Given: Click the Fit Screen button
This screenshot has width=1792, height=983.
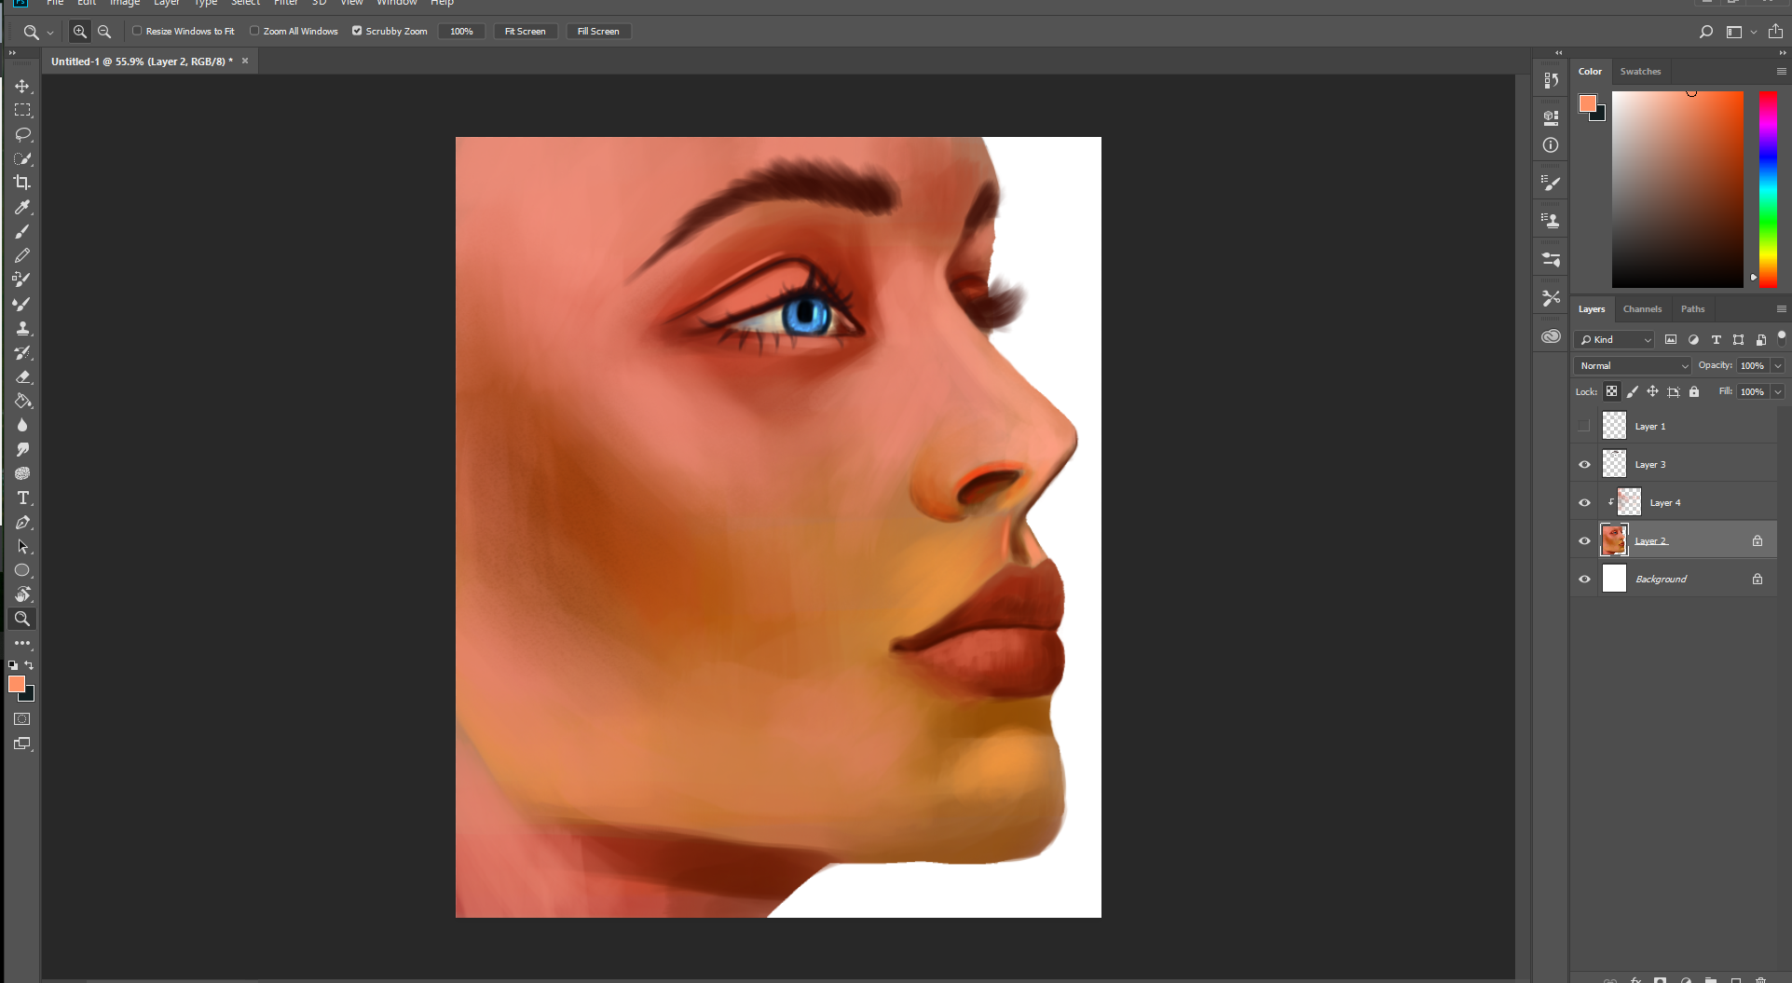Looking at the screenshot, I should click(525, 31).
